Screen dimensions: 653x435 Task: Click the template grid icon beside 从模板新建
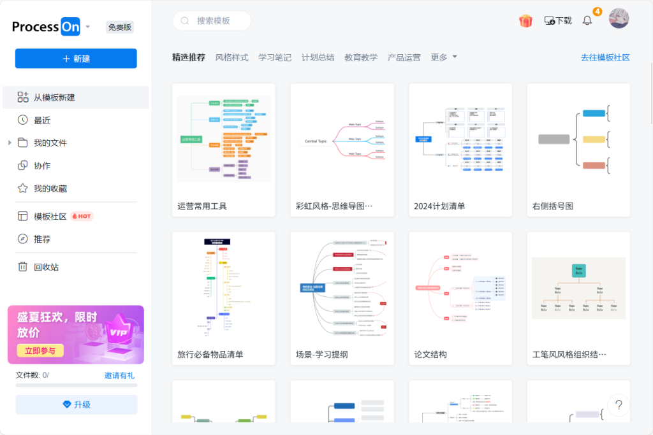click(23, 97)
